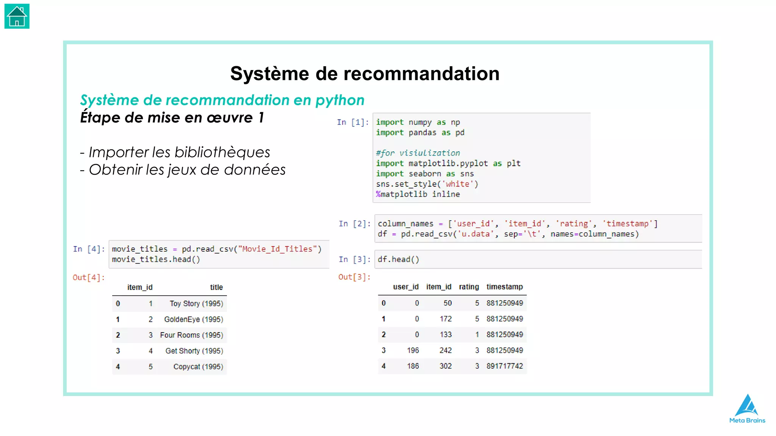The height and width of the screenshot is (436, 776).
Task: Click the '%matplotlib inline' line
Action: (x=418, y=194)
